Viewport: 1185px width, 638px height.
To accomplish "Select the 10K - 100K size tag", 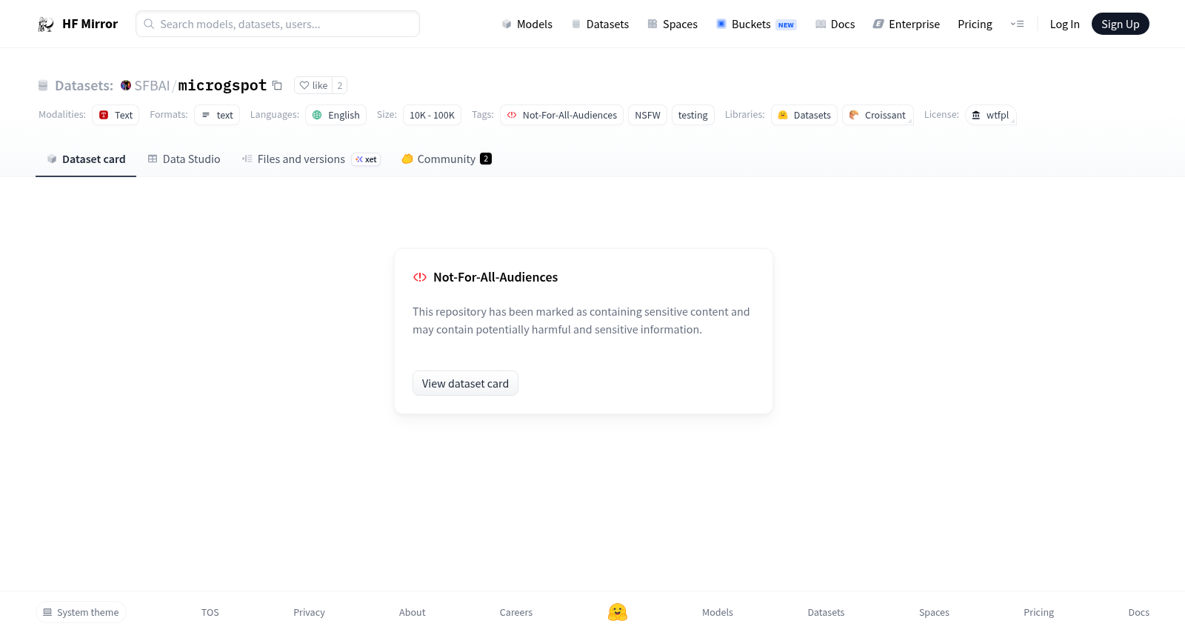I will 432,115.
